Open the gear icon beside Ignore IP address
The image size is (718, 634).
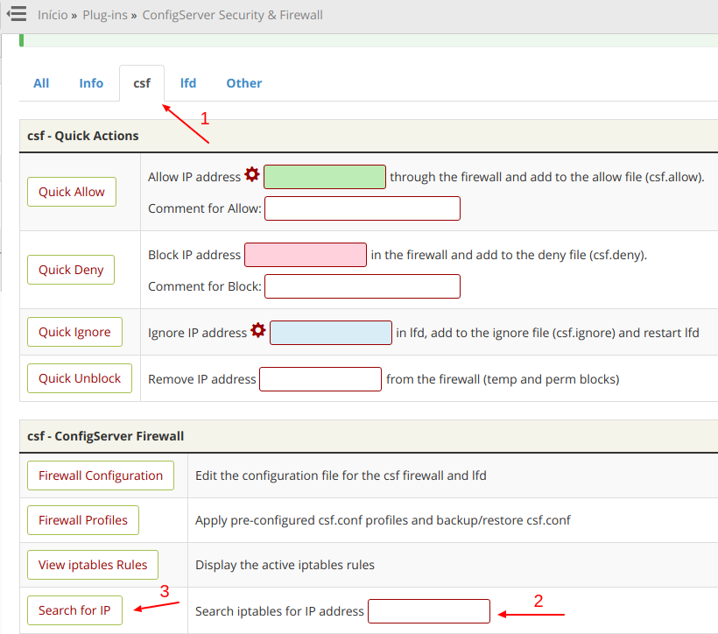[258, 330]
